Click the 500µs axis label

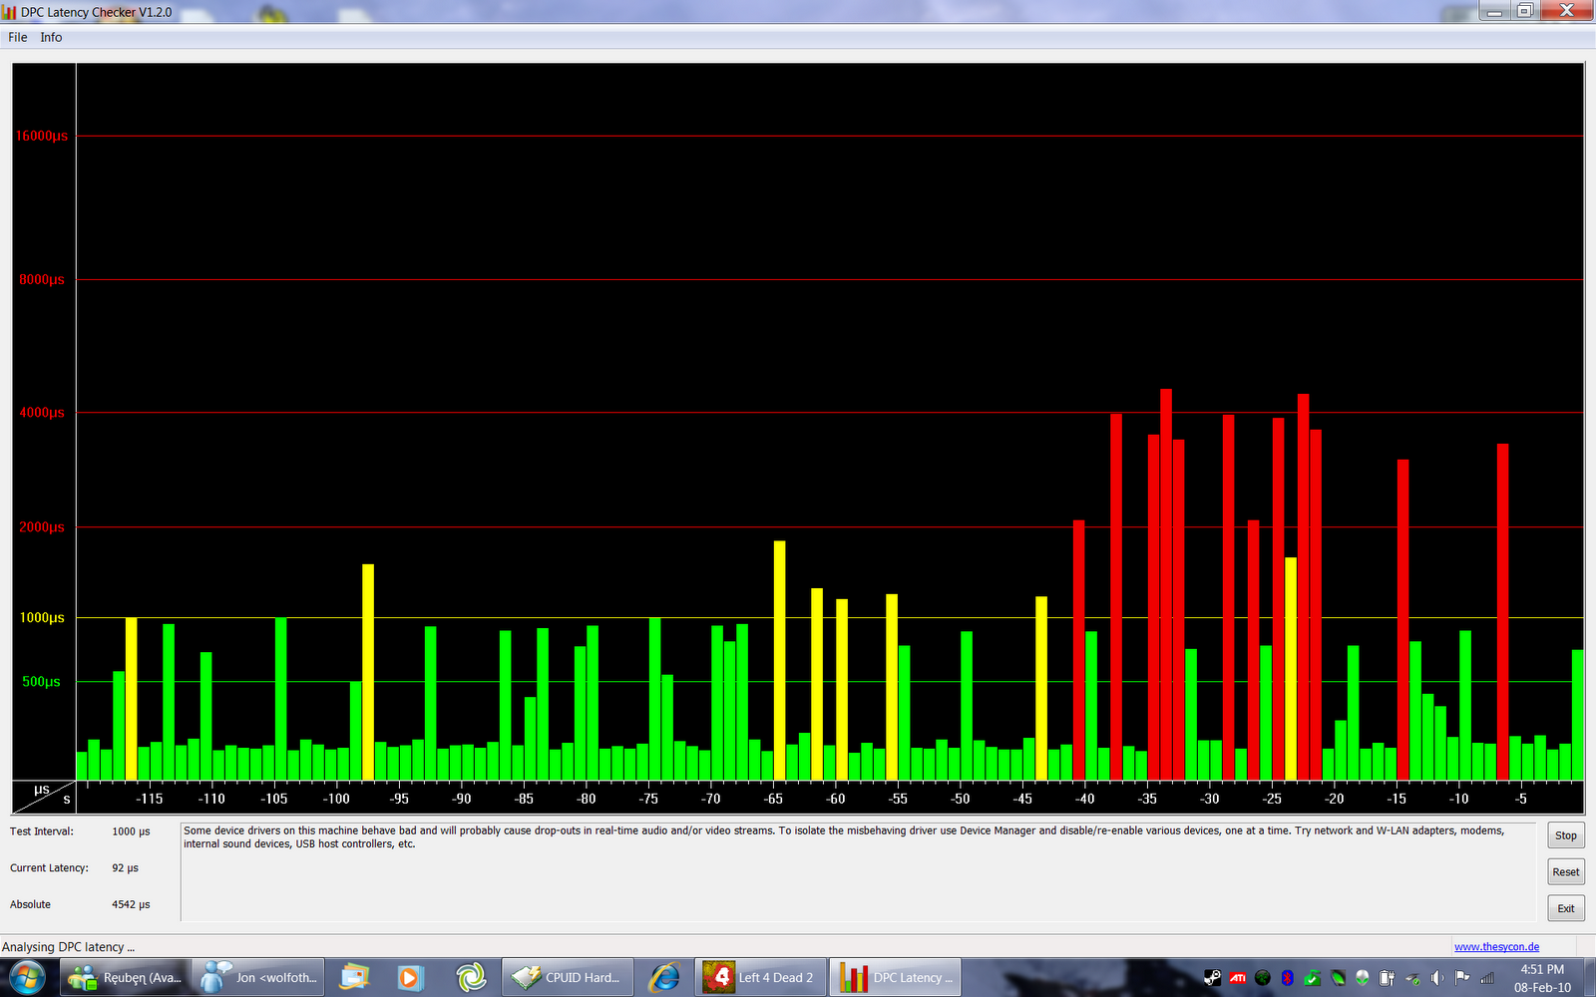coord(42,681)
